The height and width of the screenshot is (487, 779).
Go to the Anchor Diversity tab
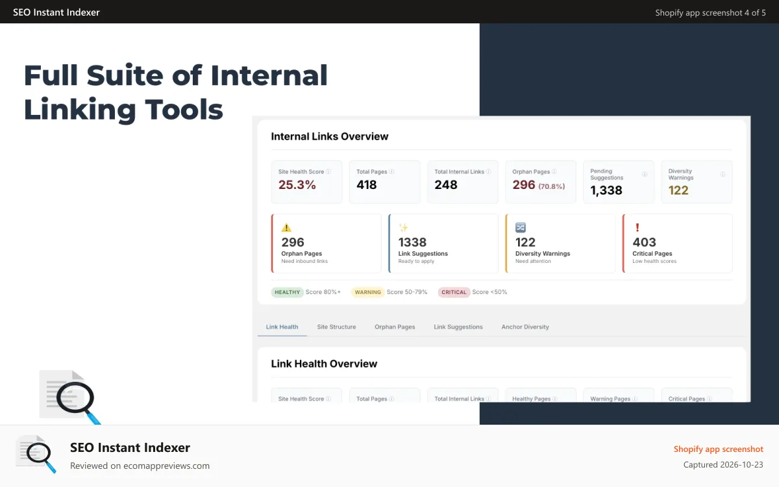pyautogui.click(x=525, y=327)
